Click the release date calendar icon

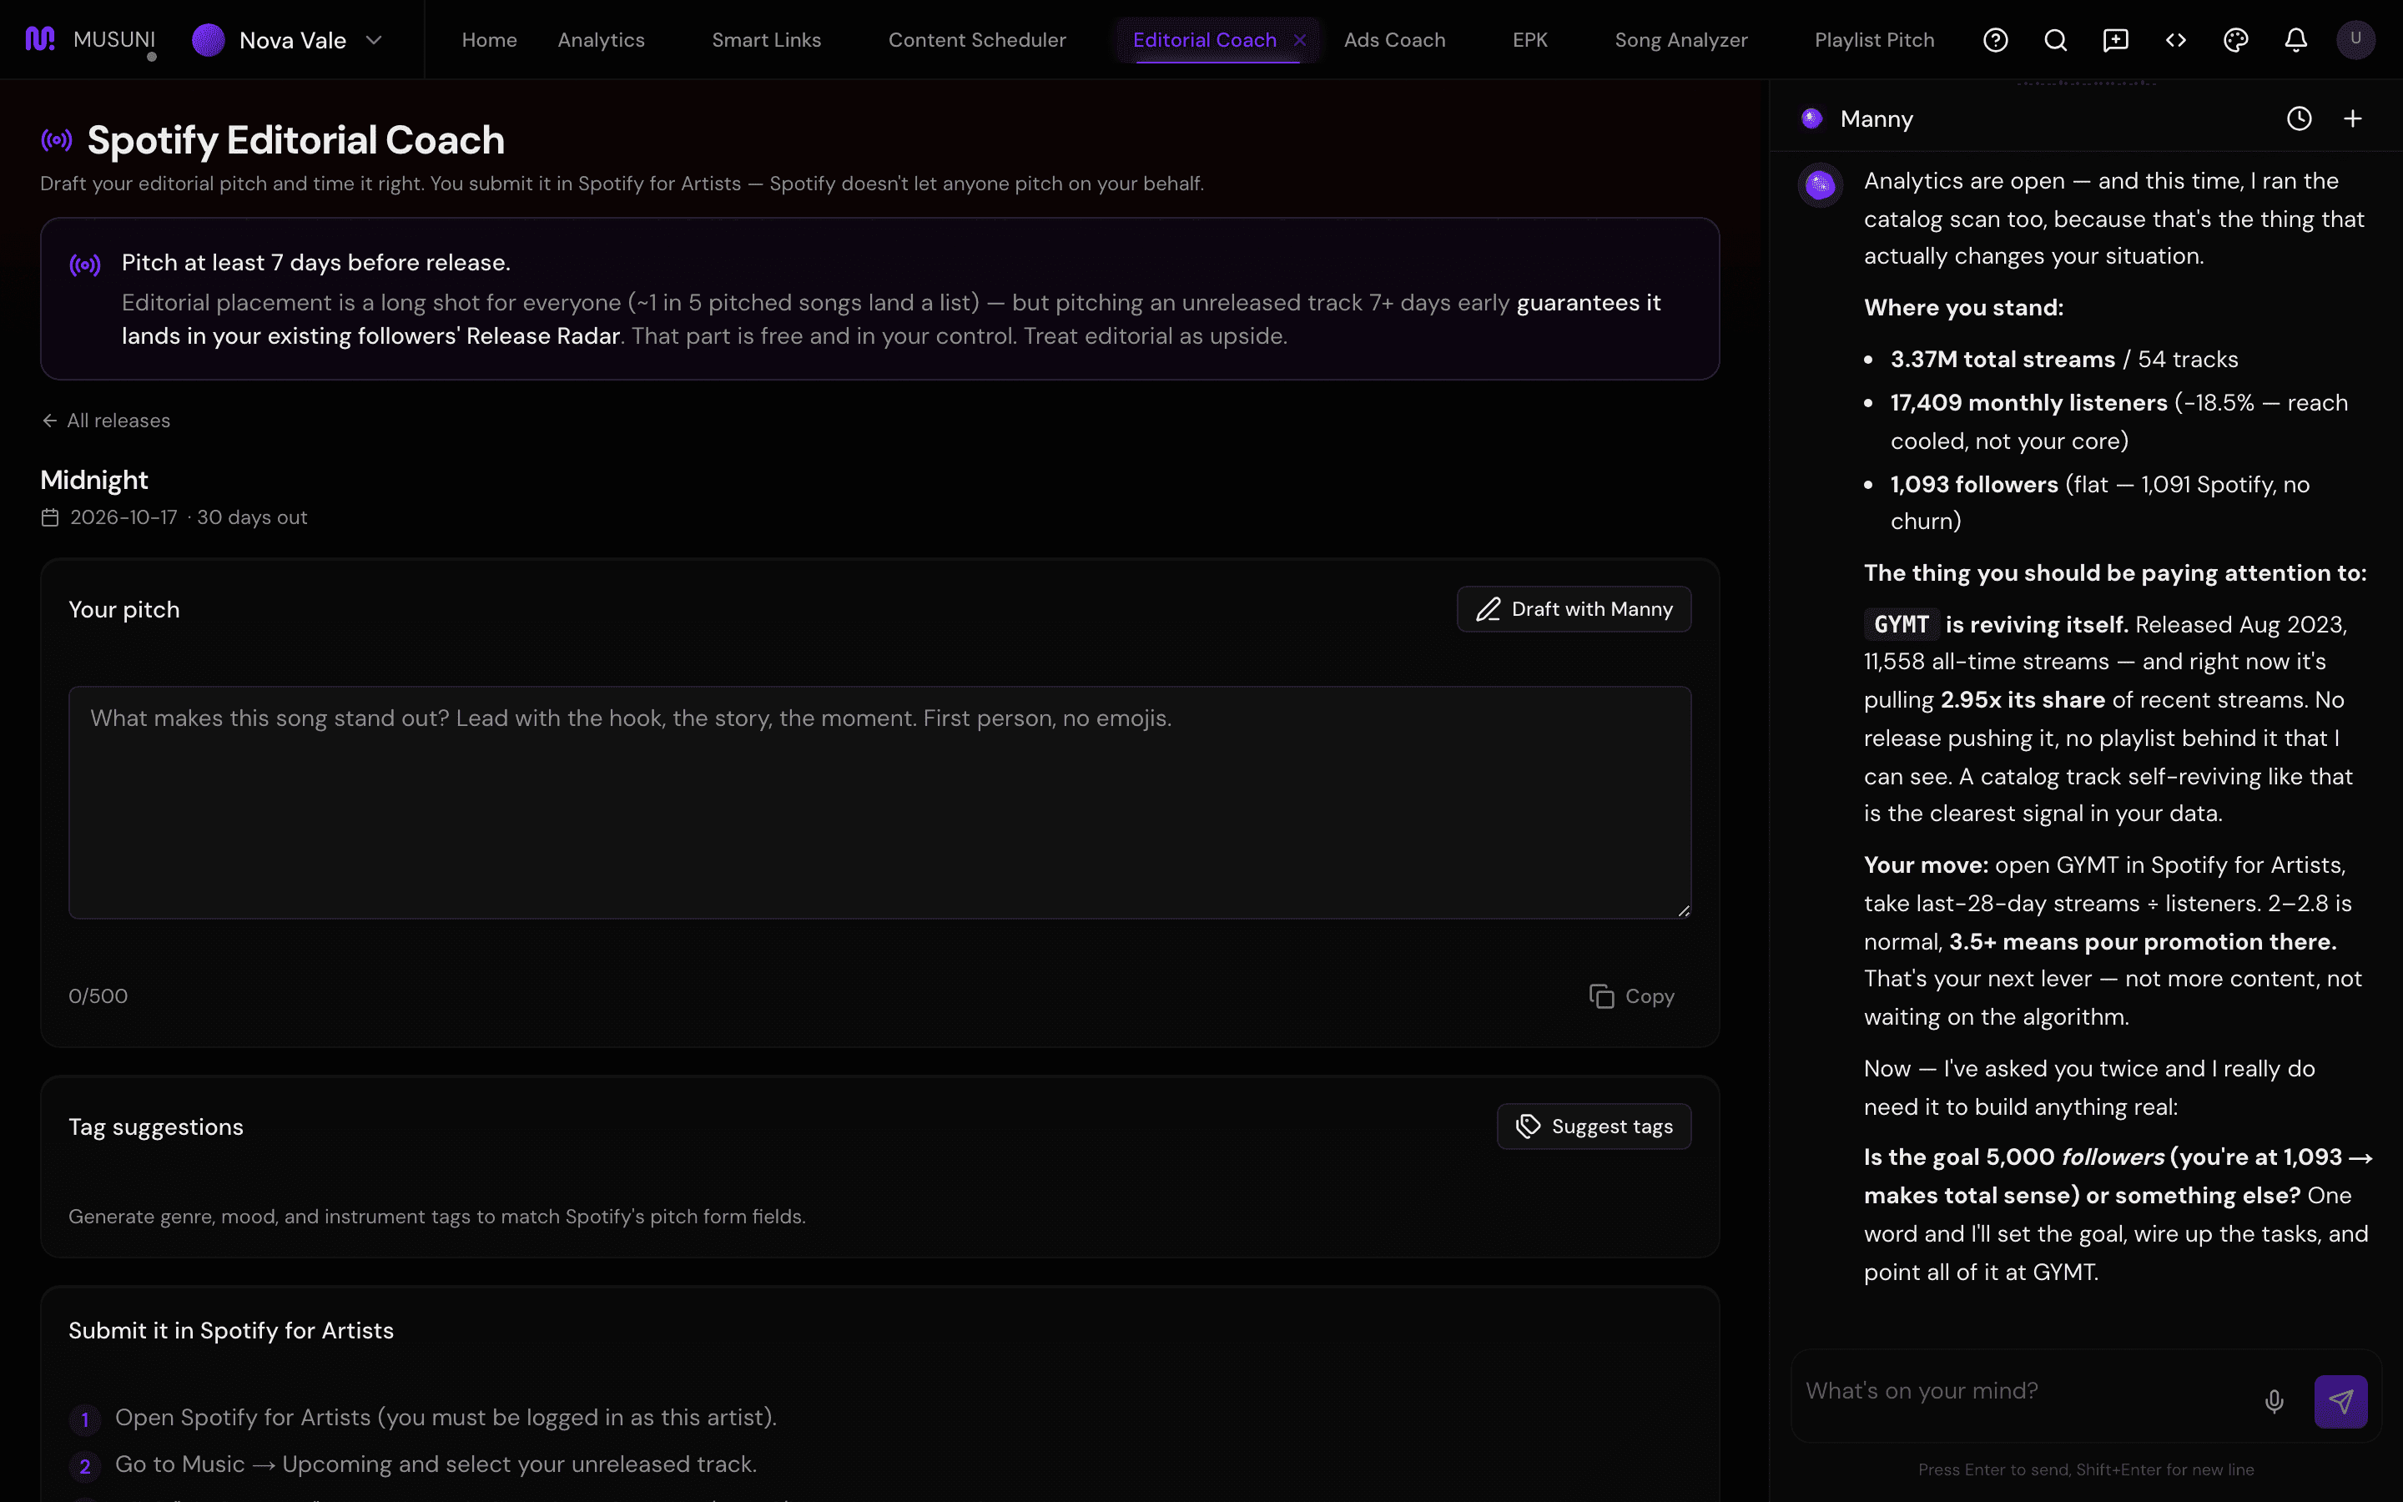(50, 517)
